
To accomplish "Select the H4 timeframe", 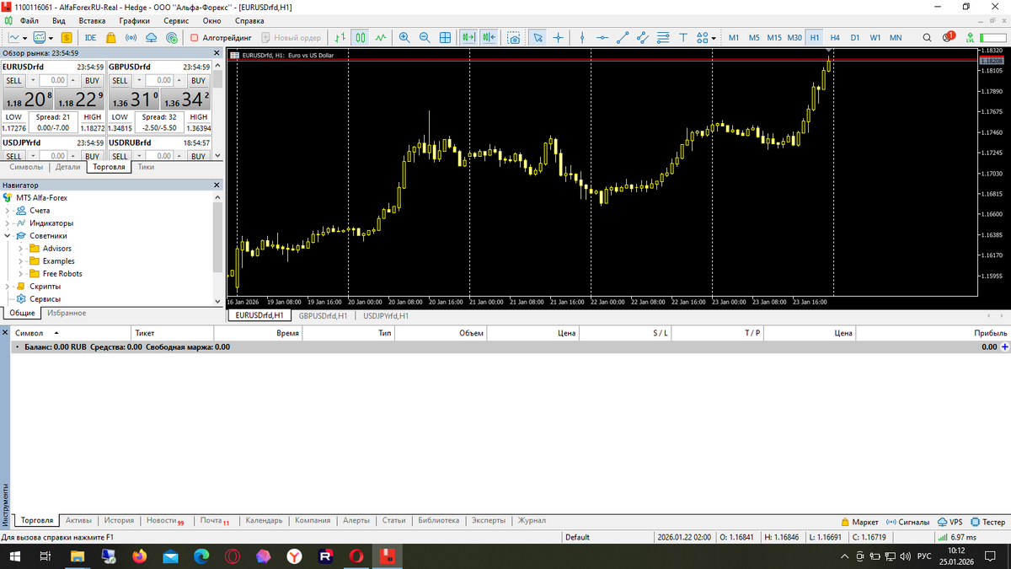I will pyautogui.click(x=835, y=38).
